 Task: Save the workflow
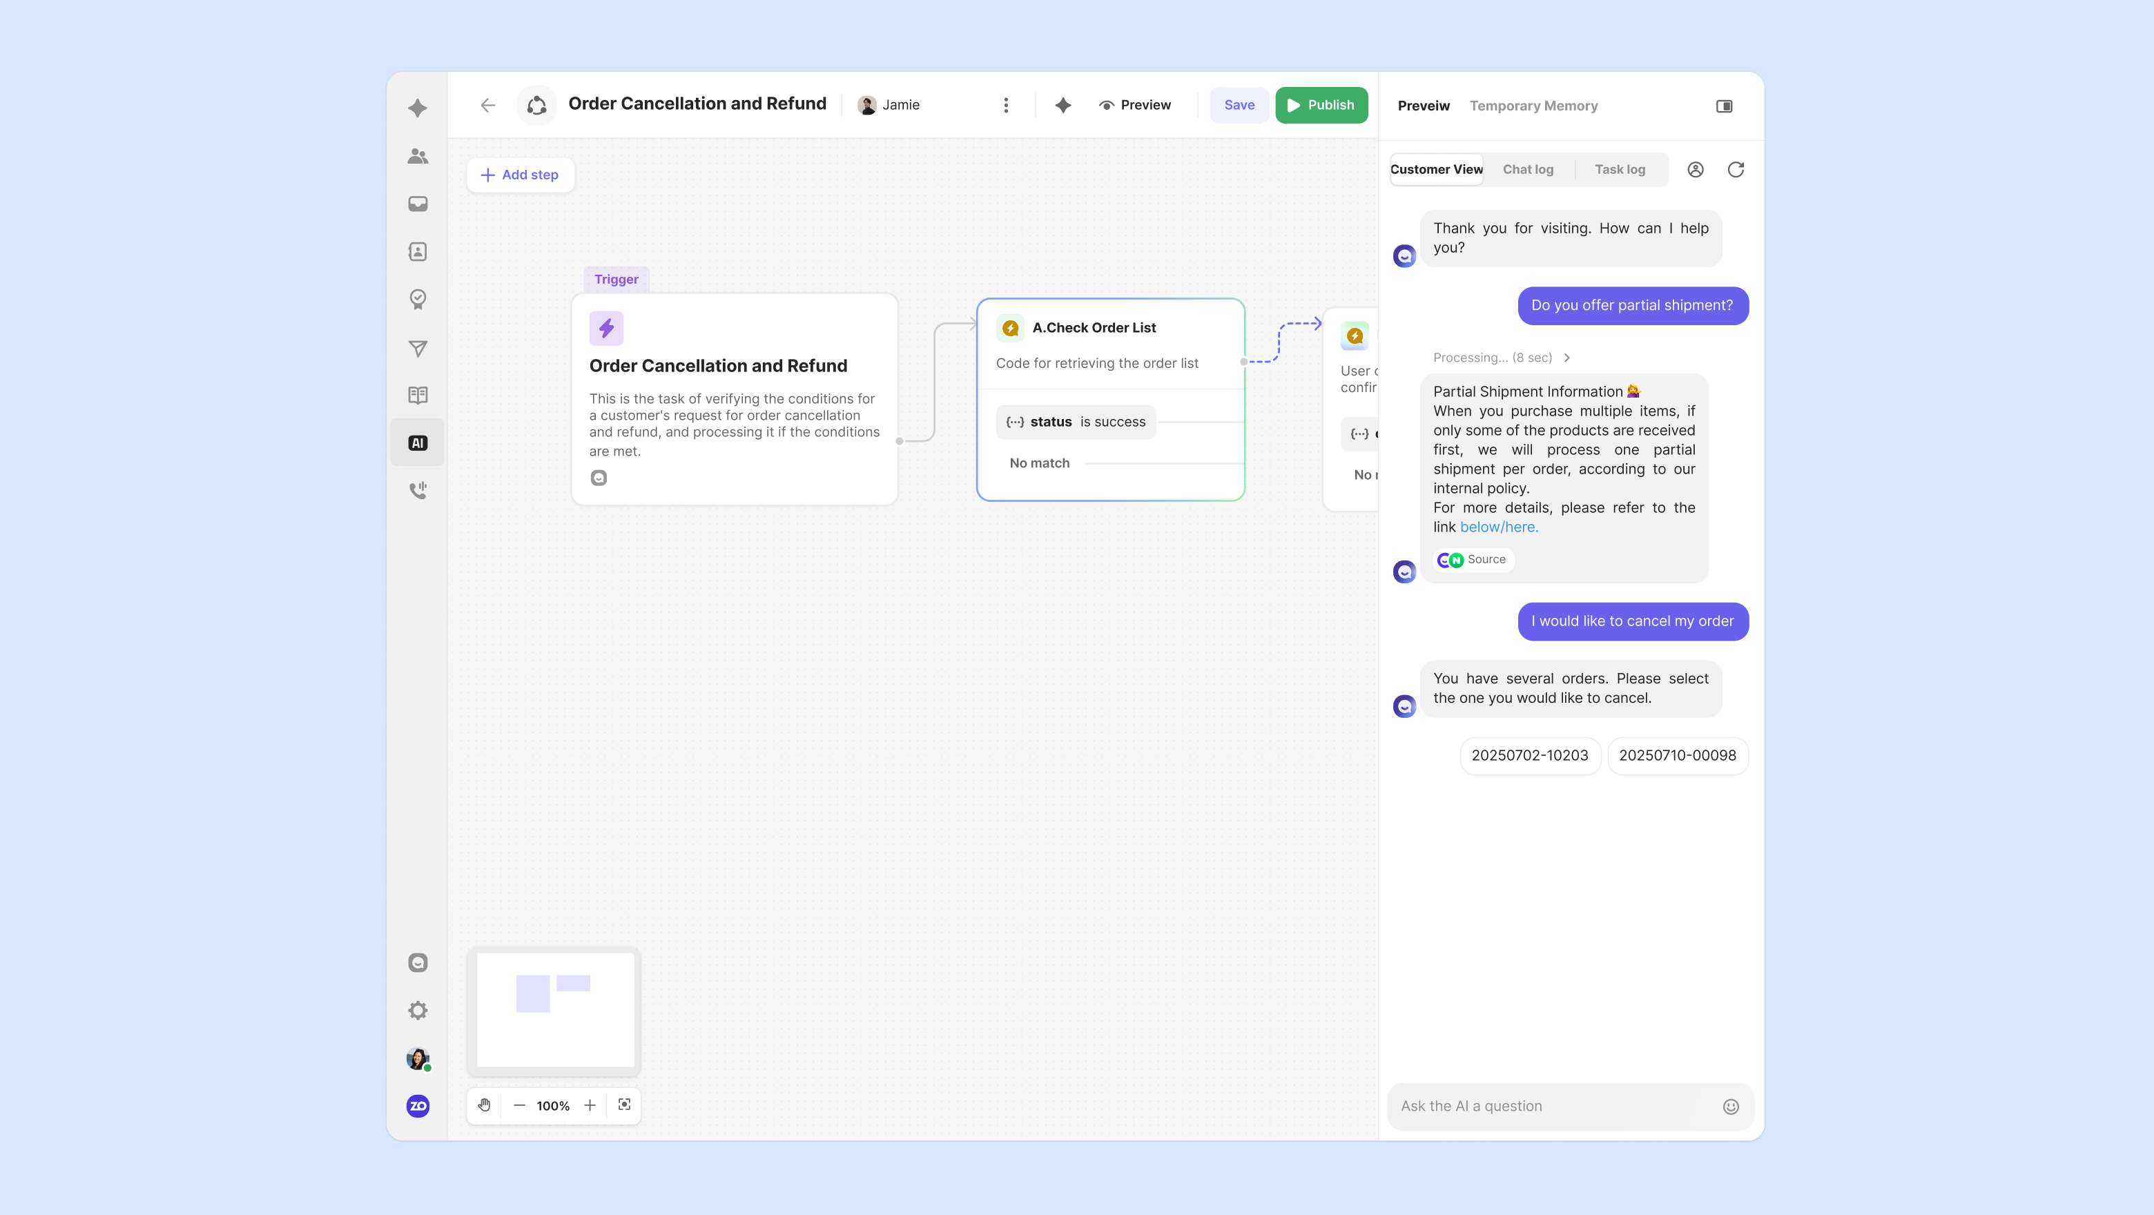click(x=1239, y=104)
